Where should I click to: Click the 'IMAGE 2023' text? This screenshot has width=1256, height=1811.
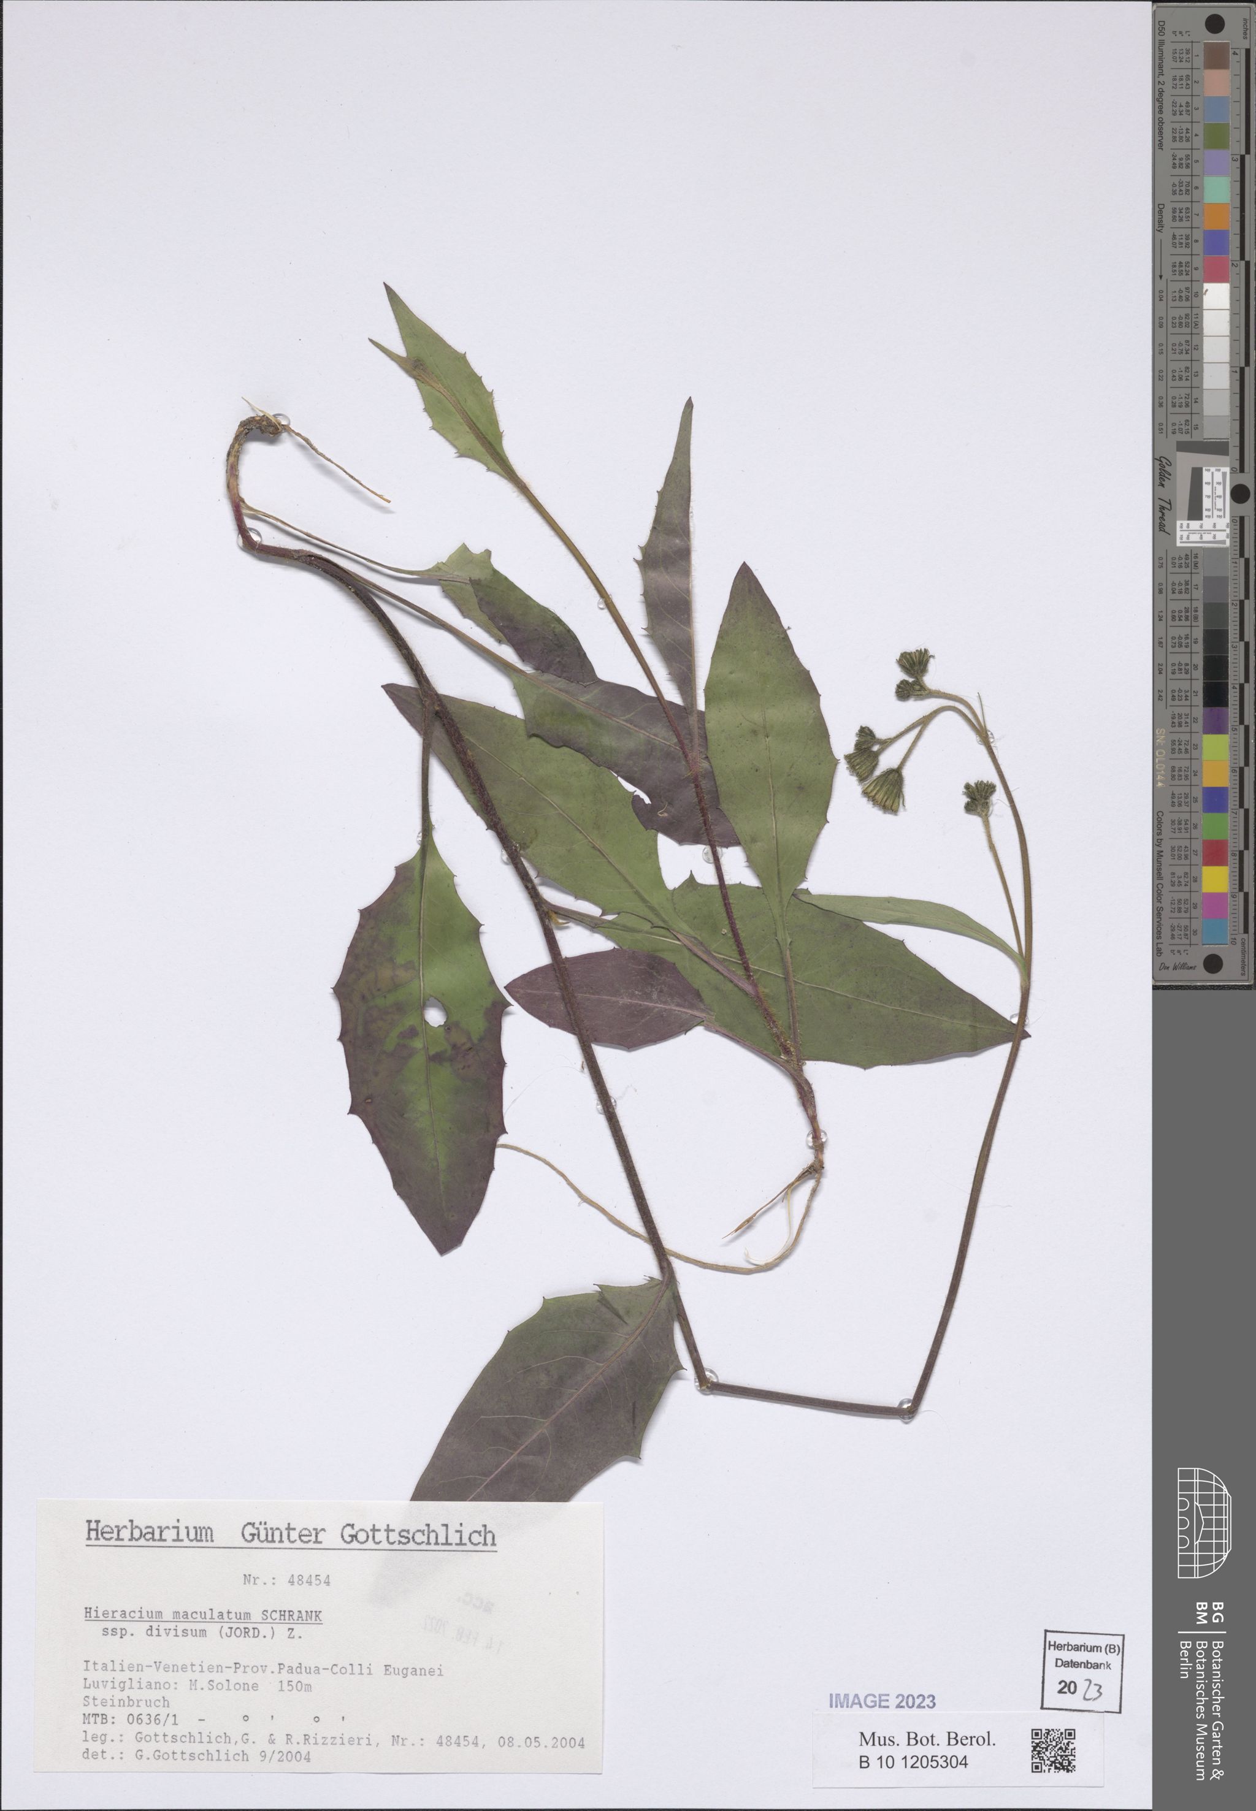pos(882,1701)
